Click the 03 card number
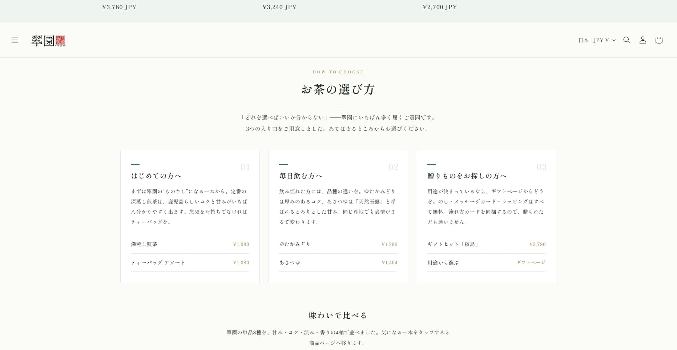The image size is (677, 350). point(542,167)
